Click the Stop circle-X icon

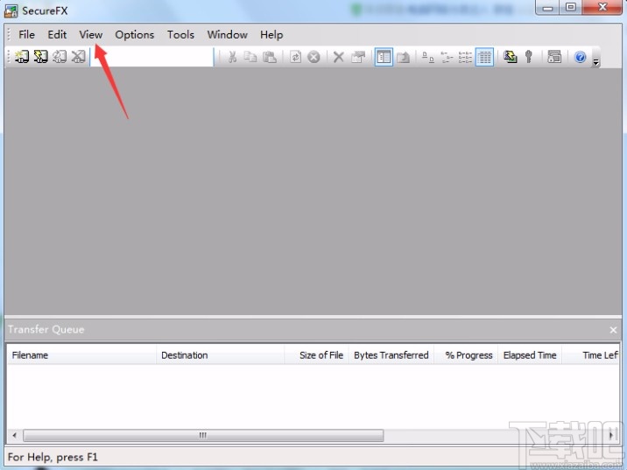pos(313,57)
